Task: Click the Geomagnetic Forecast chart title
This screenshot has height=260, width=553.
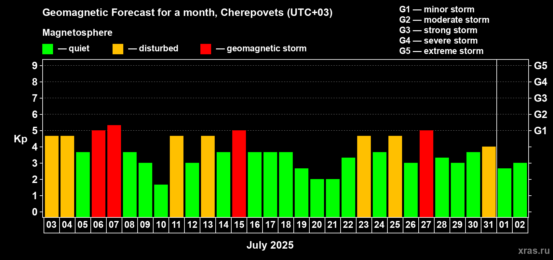Action: [x=187, y=12]
